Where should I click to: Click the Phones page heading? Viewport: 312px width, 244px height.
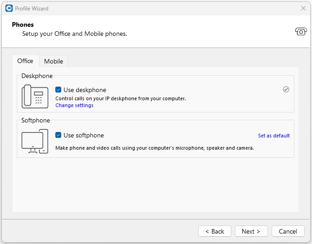(x=23, y=24)
